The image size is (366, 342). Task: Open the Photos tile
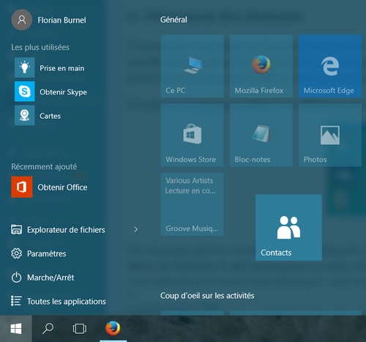coord(330,135)
